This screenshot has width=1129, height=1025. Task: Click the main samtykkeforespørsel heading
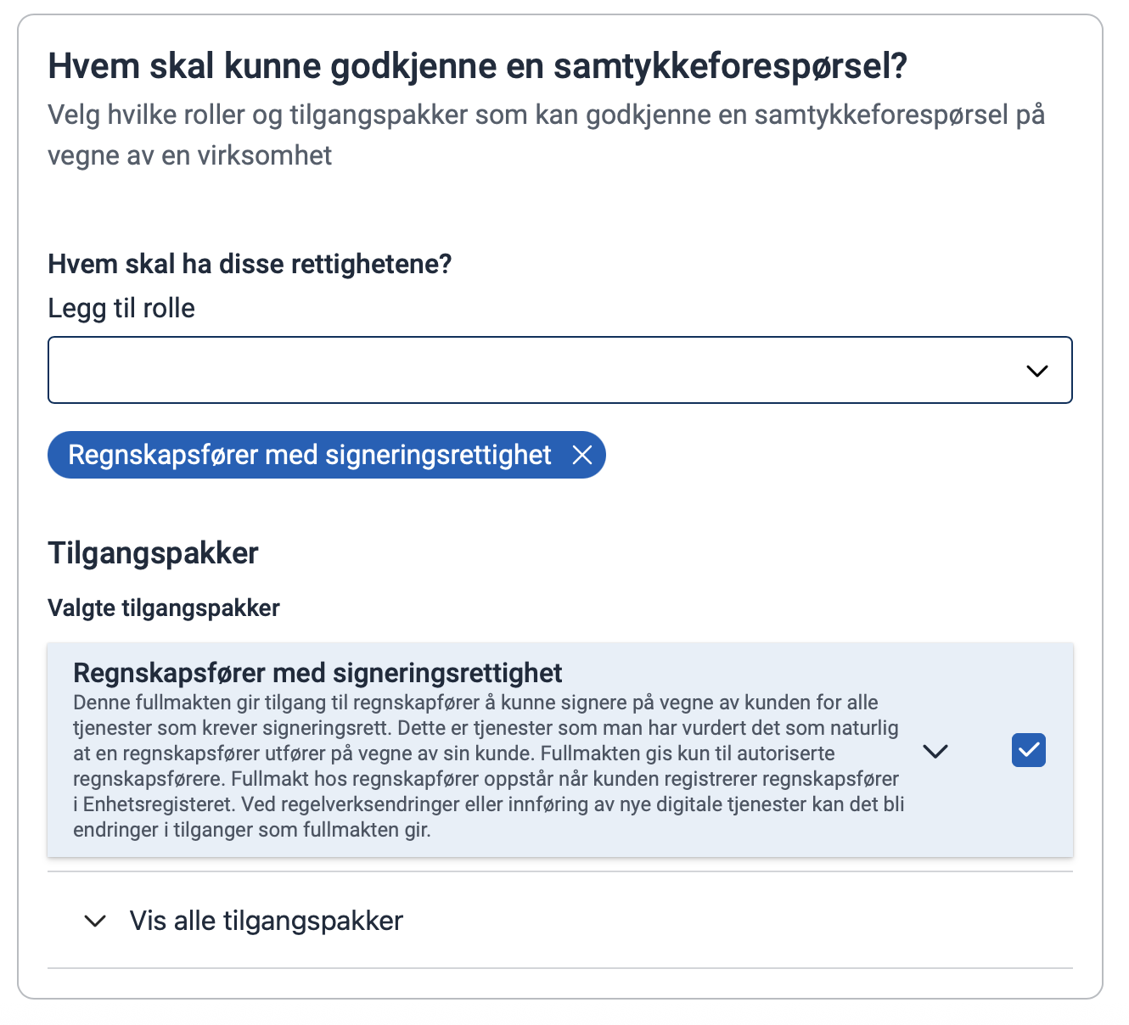pos(477,66)
